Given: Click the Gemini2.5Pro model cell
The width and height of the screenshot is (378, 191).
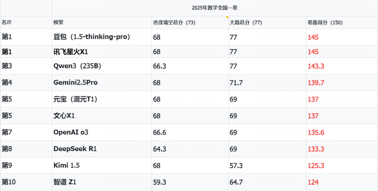Looking at the screenshot, I should (x=102, y=83).
